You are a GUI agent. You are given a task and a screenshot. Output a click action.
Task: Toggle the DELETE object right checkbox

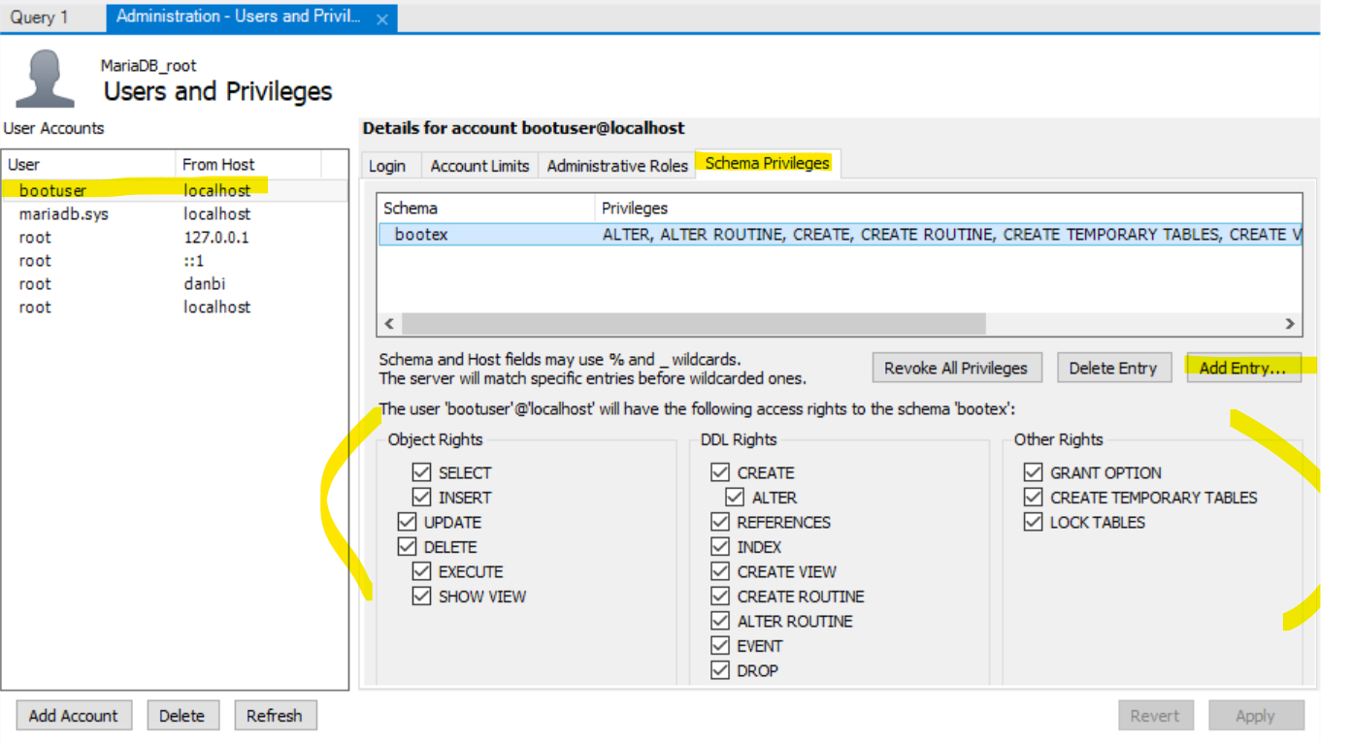(x=407, y=546)
